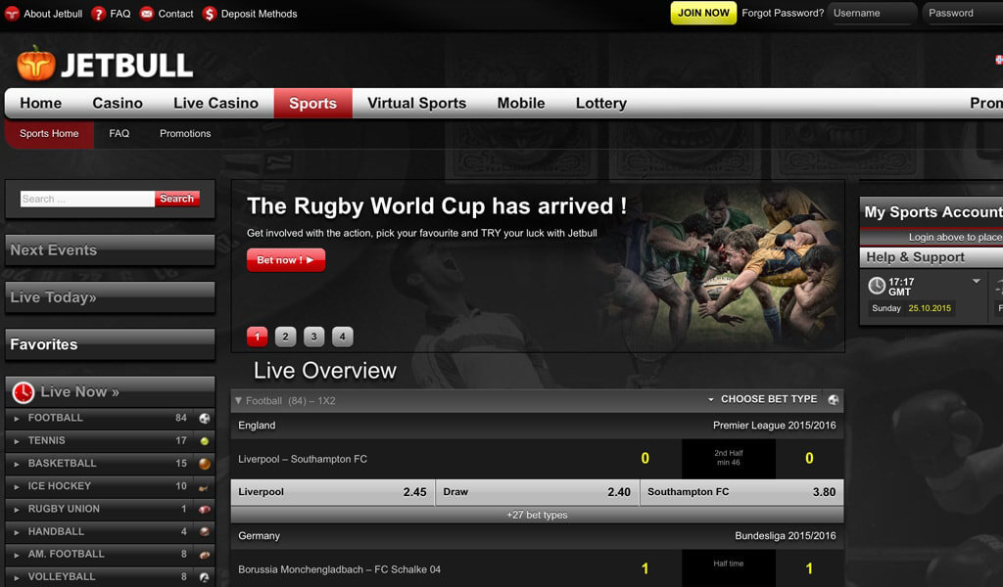Click the clock icon next to 17:17 GMT
The height and width of the screenshot is (587, 1003).
877,286
